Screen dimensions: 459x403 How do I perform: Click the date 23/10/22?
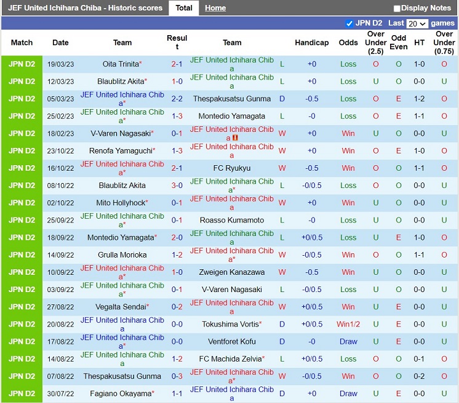point(60,150)
